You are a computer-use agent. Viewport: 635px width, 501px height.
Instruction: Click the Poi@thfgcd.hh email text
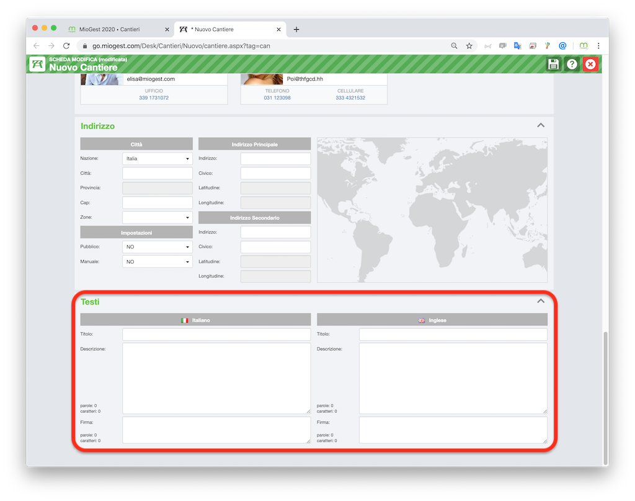click(x=305, y=79)
